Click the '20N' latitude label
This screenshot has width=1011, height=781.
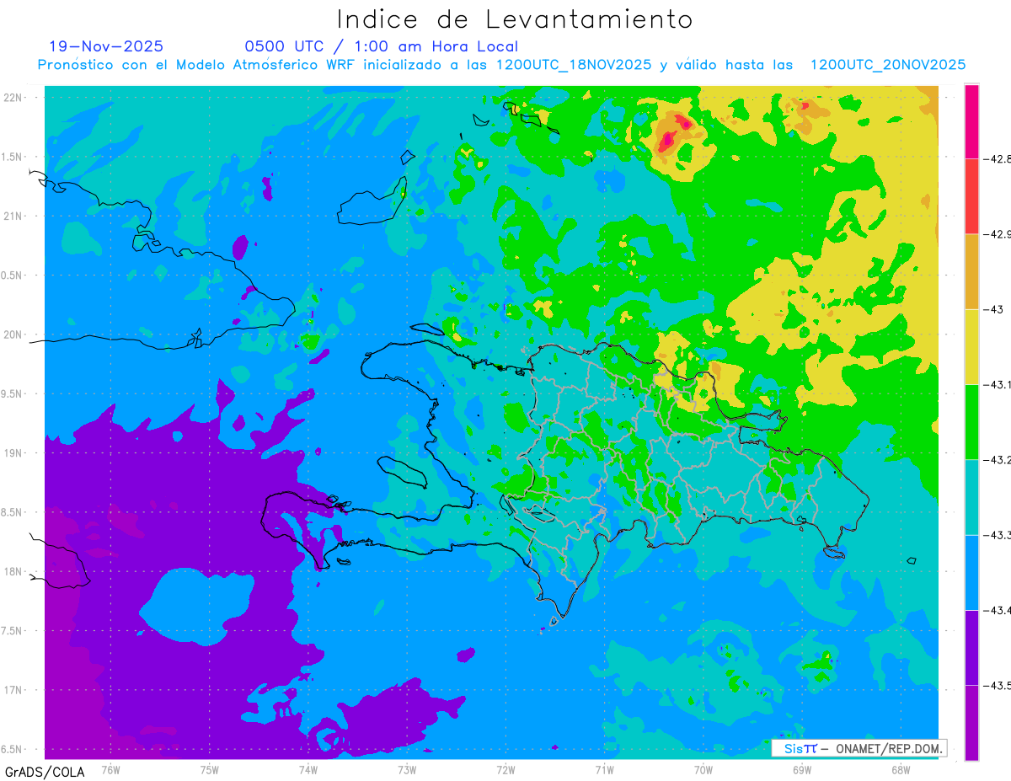[14, 334]
